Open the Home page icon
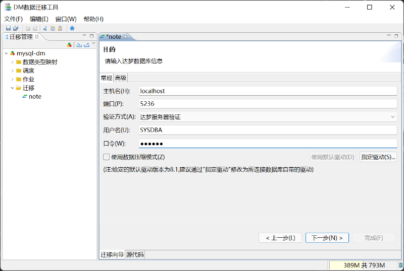 click(72, 28)
